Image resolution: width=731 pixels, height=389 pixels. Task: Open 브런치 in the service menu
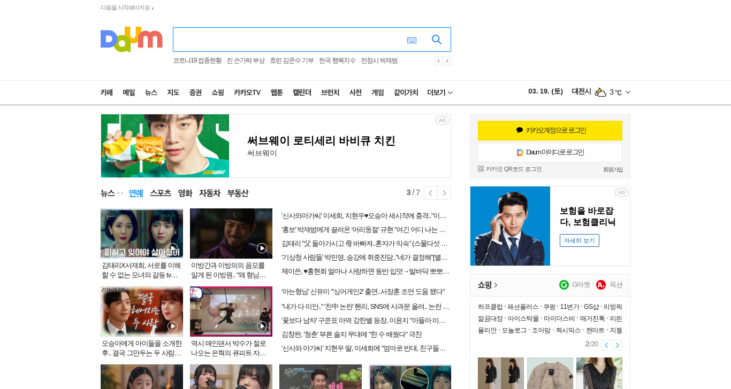click(330, 92)
